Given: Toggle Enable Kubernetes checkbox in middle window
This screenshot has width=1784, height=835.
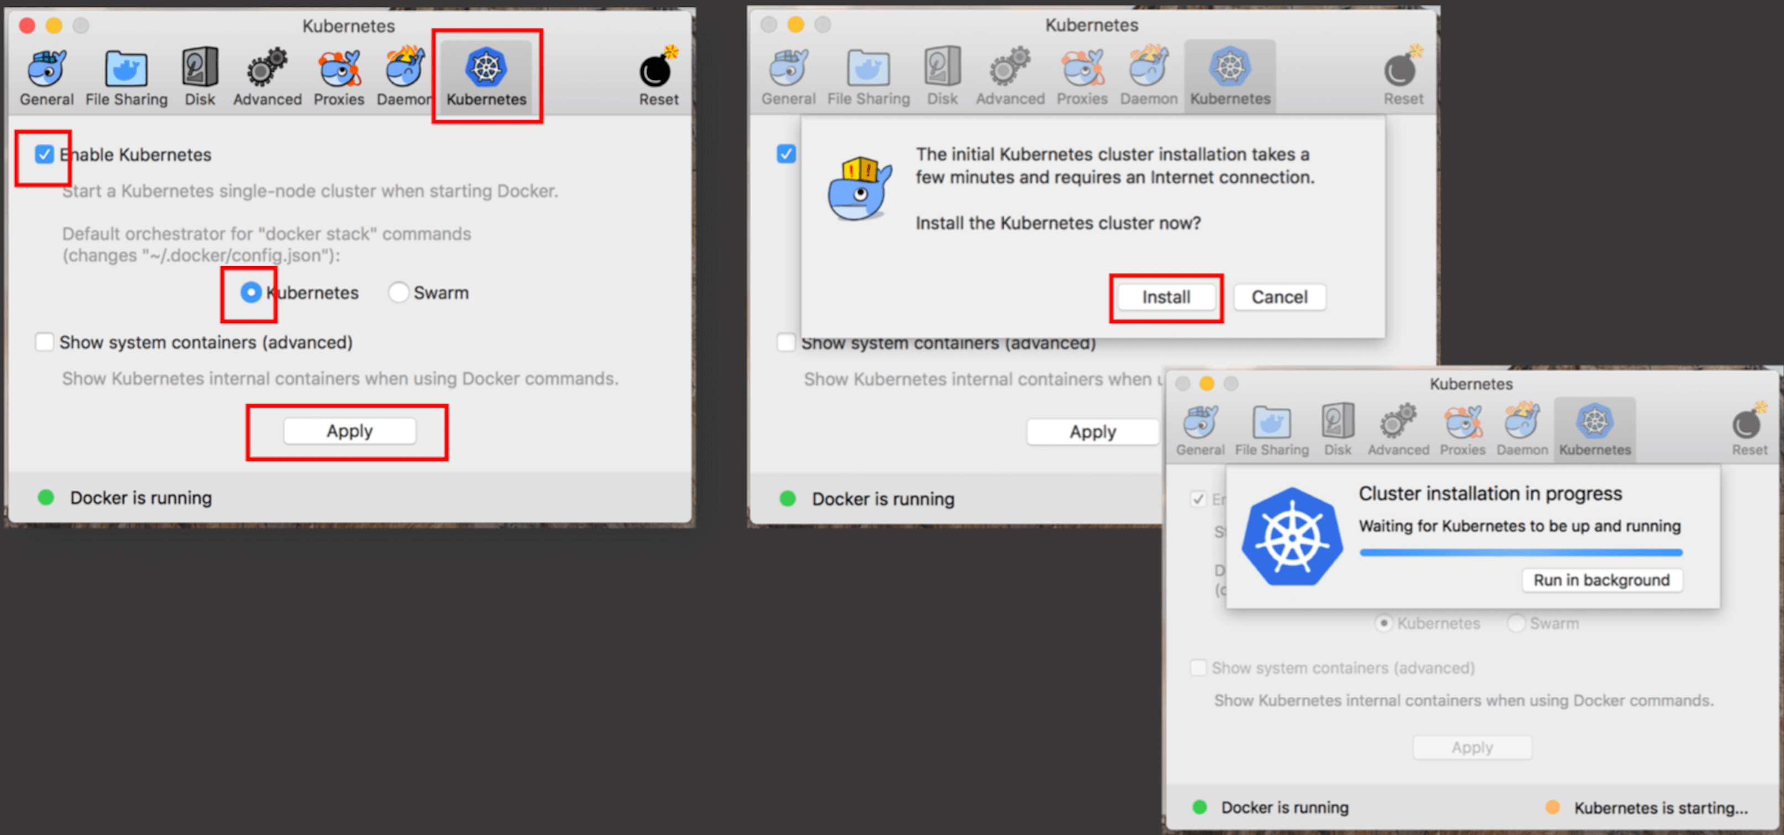Looking at the screenshot, I should pyautogui.click(x=786, y=153).
